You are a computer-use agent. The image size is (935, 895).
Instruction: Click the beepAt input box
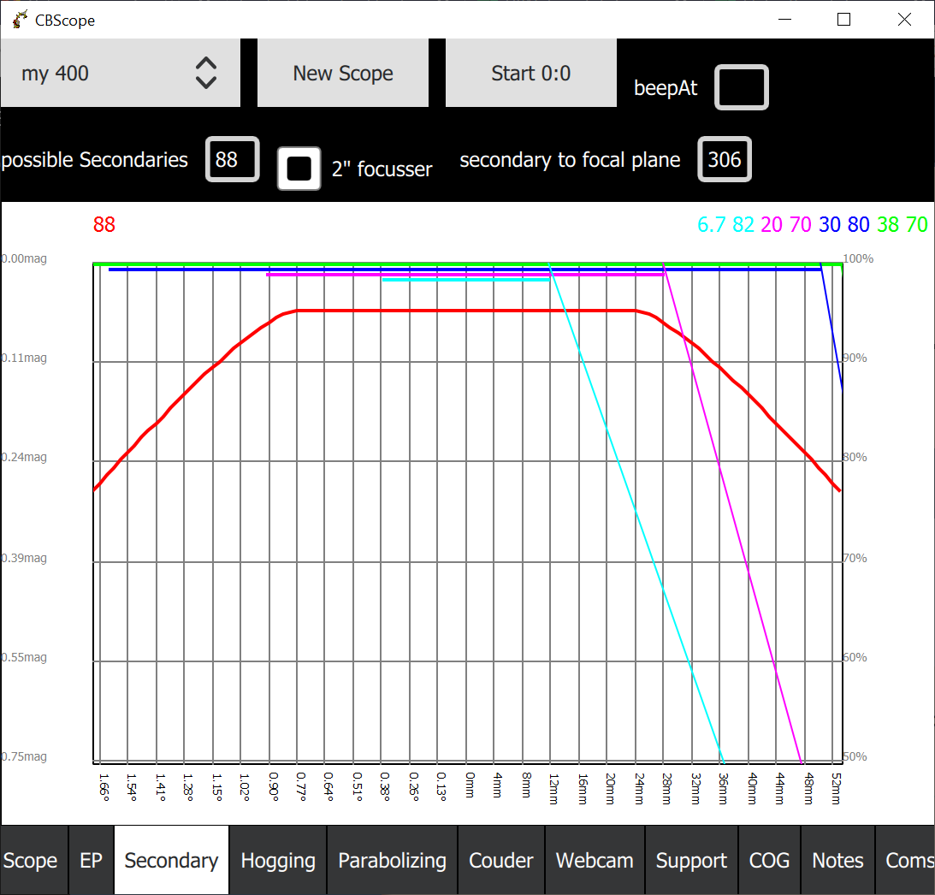741,87
